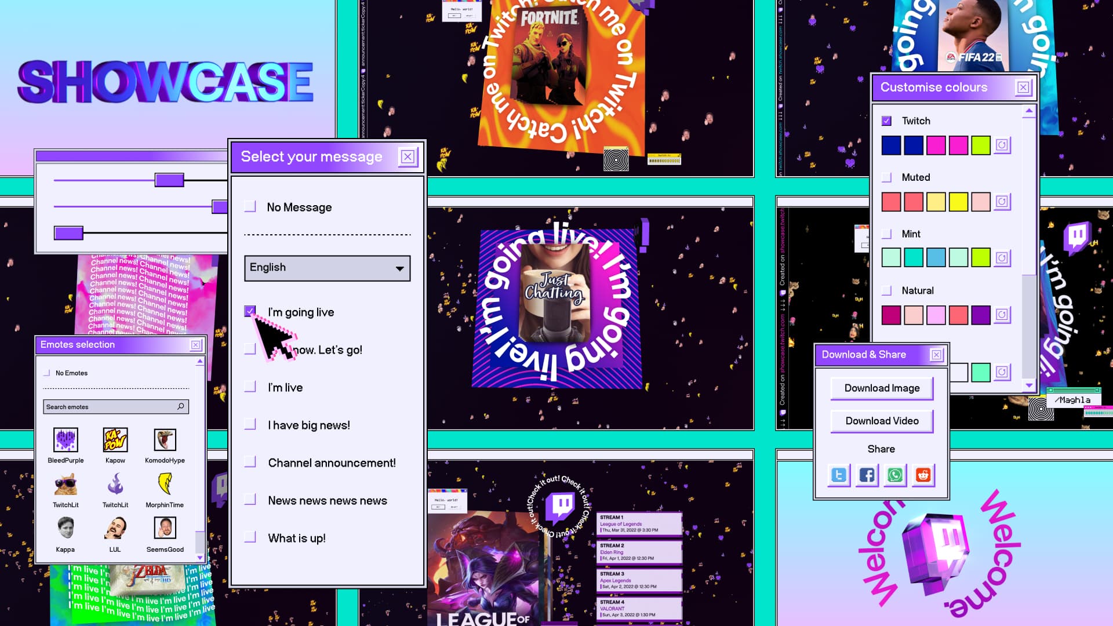This screenshot has height=626, width=1113.
Task: Reset the Natural colour palette
Action: pos(1002,315)
